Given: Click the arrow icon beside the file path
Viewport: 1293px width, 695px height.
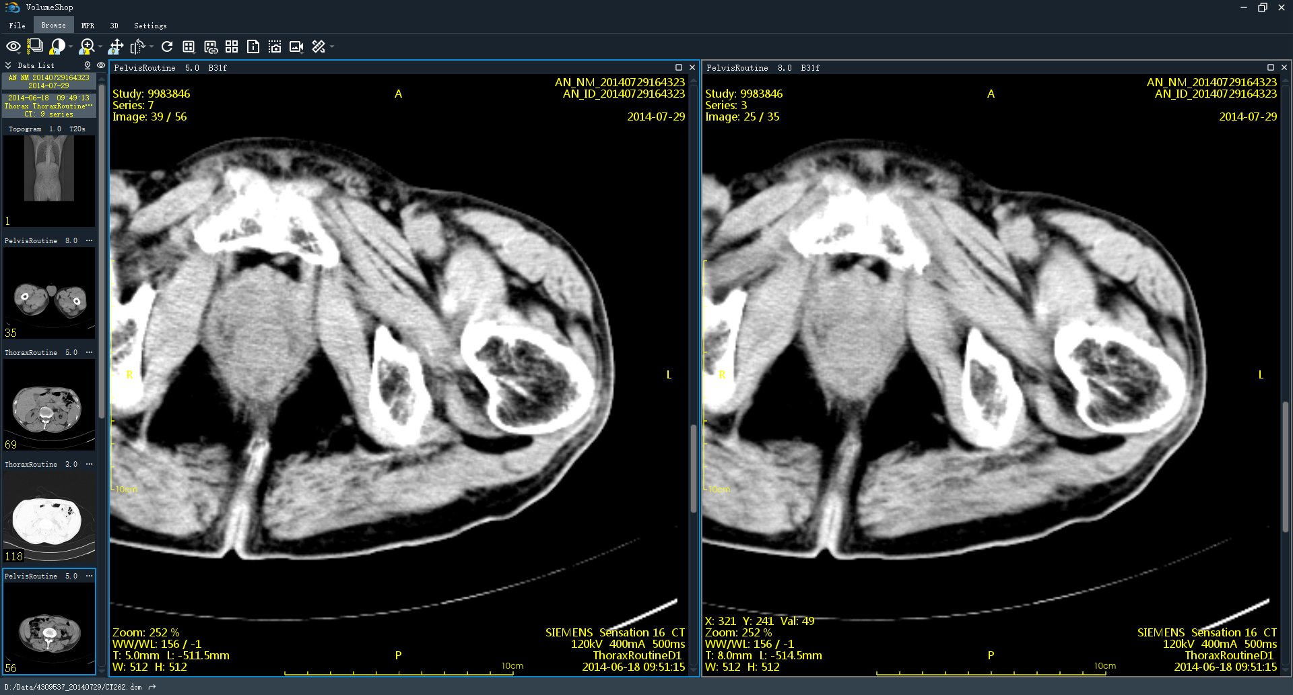Looking at the screenshot, I should [x=152, y=687].
